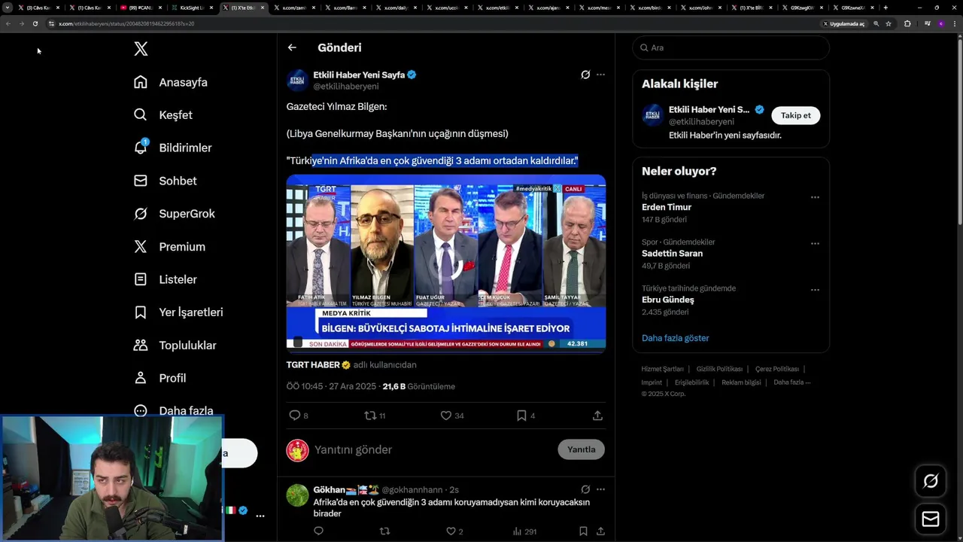Open Bildirimler notifications
The image size is (963, 542).
point(172,148)
